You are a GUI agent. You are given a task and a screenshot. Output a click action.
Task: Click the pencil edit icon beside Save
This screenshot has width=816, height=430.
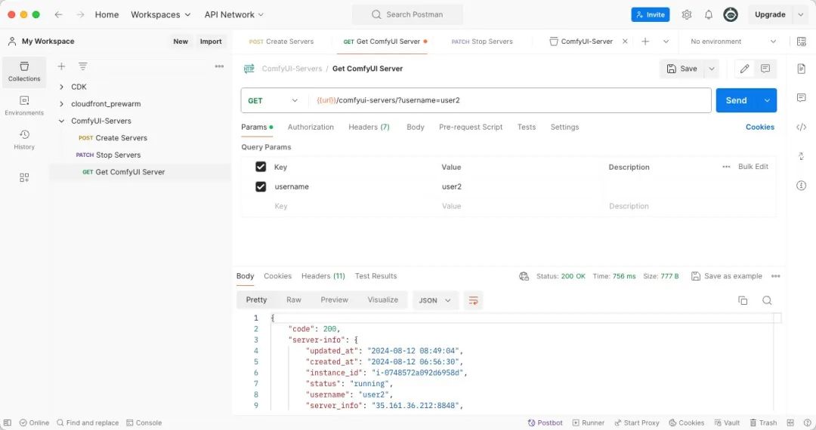[744, 69]
